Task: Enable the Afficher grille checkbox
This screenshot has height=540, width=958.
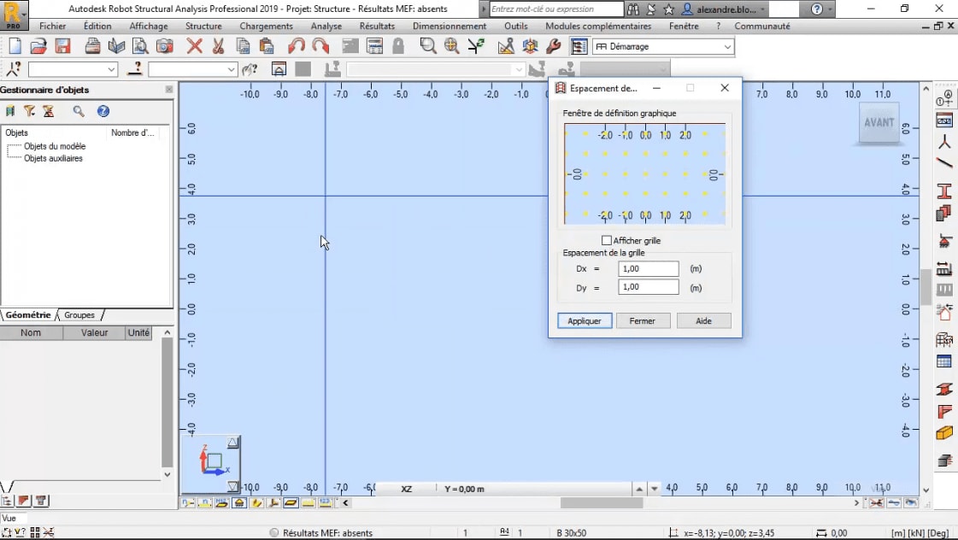Action: (607, 240)
